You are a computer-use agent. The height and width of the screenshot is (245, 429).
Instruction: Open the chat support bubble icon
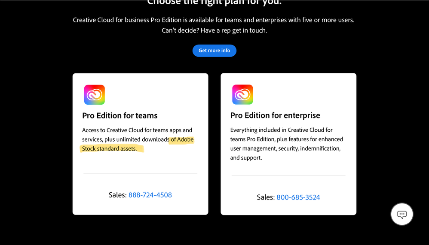401,214
